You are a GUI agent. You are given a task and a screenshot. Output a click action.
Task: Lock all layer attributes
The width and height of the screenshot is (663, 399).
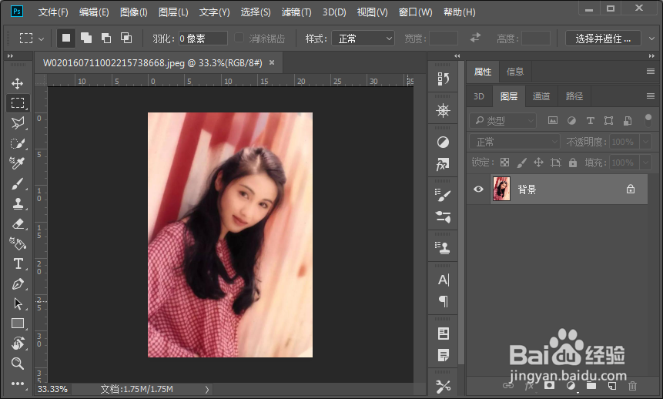[x=572, y=163]
